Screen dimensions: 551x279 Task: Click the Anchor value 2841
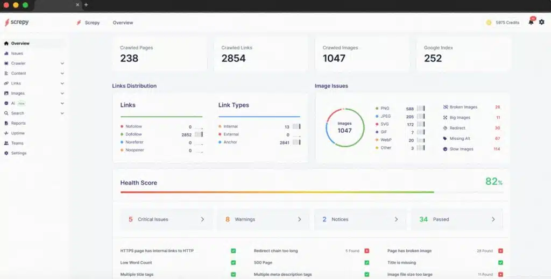coord(284,143)
